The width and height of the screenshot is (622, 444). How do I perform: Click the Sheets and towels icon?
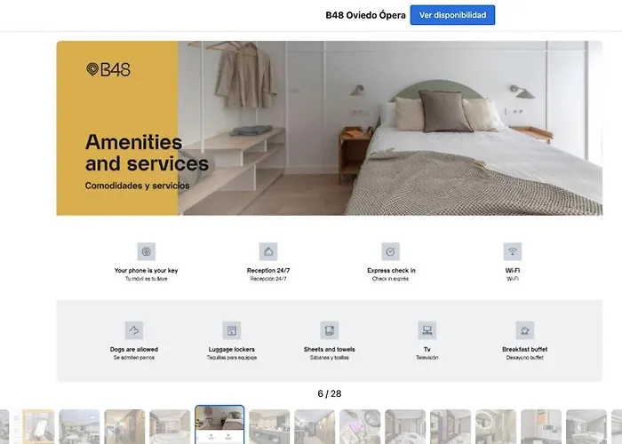pyautogui.click(x=330, y=330)
